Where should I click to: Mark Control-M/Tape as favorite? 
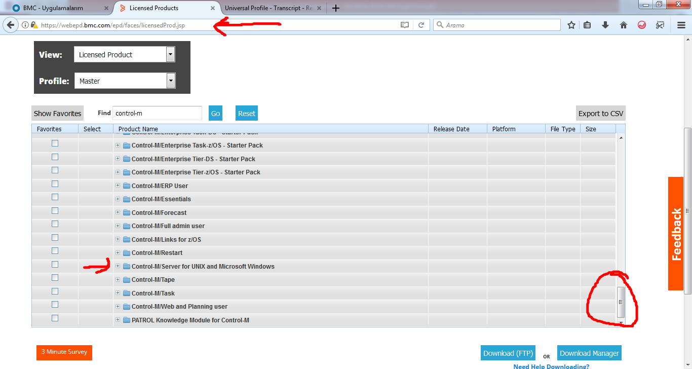pyautogui.click(x=55, y=278)
